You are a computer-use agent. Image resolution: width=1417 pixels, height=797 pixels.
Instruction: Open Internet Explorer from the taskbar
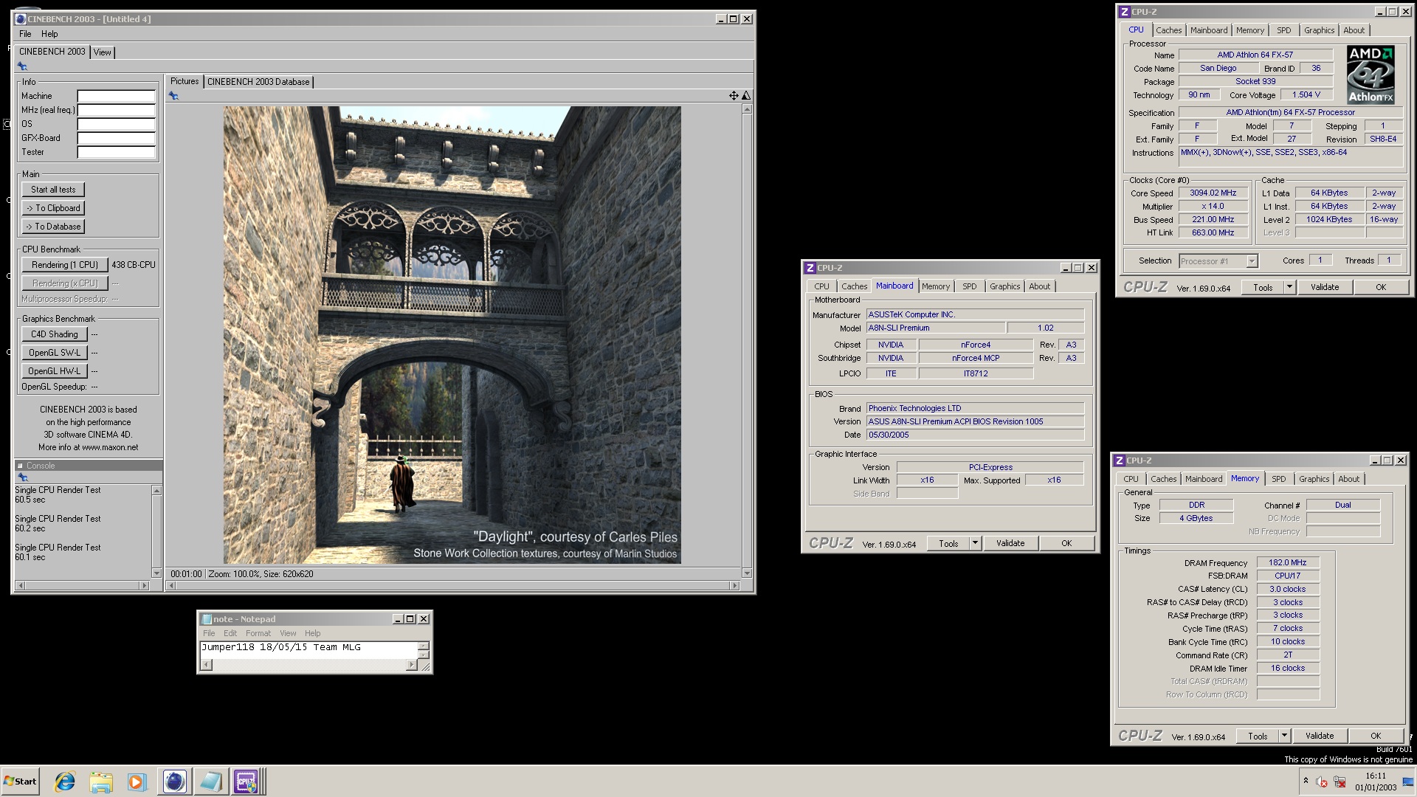pyautogui.click(x=65, y=782)
